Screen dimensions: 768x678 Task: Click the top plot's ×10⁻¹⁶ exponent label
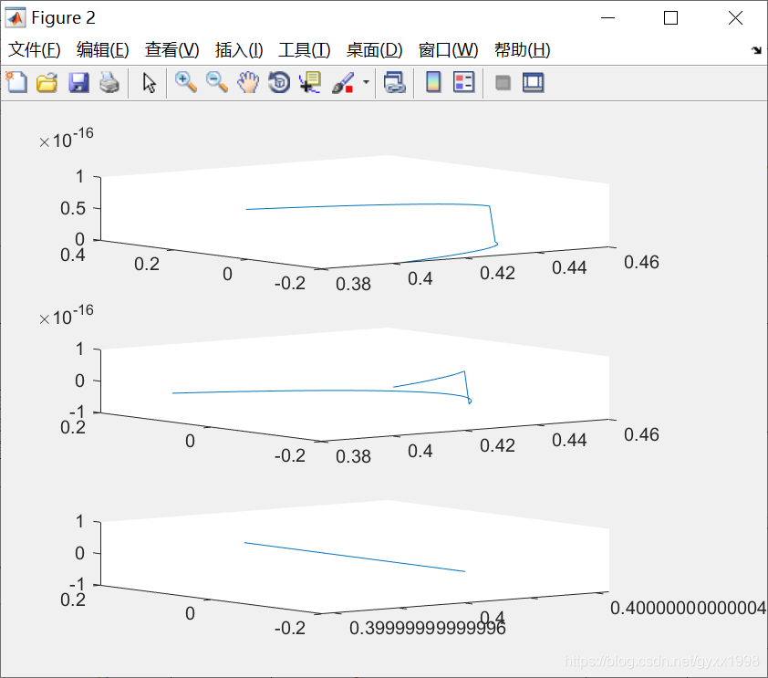[x=66, y=138]
